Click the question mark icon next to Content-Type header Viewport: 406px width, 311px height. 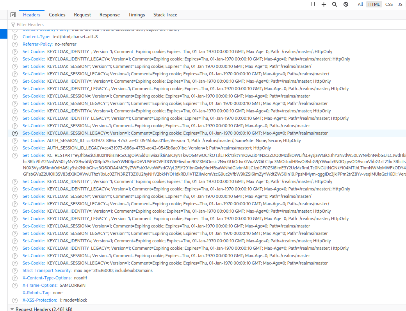[x=14, y=37]
